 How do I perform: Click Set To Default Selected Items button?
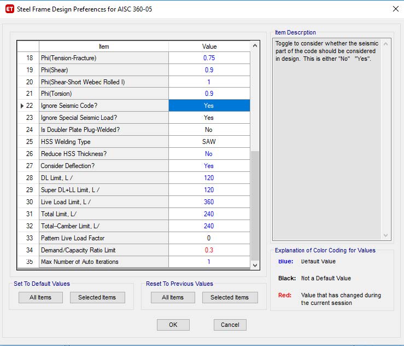tap(97, 297)
